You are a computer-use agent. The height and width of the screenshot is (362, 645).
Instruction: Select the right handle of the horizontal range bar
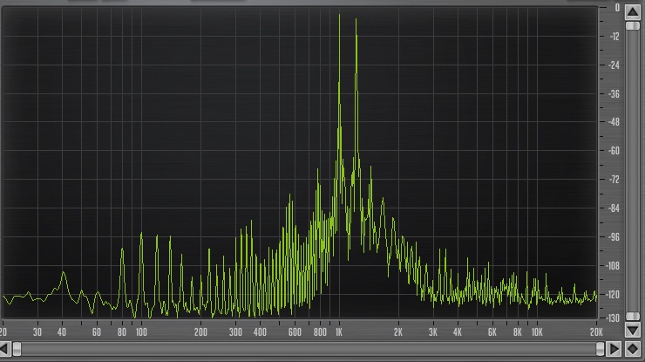[x=601, y=349]
